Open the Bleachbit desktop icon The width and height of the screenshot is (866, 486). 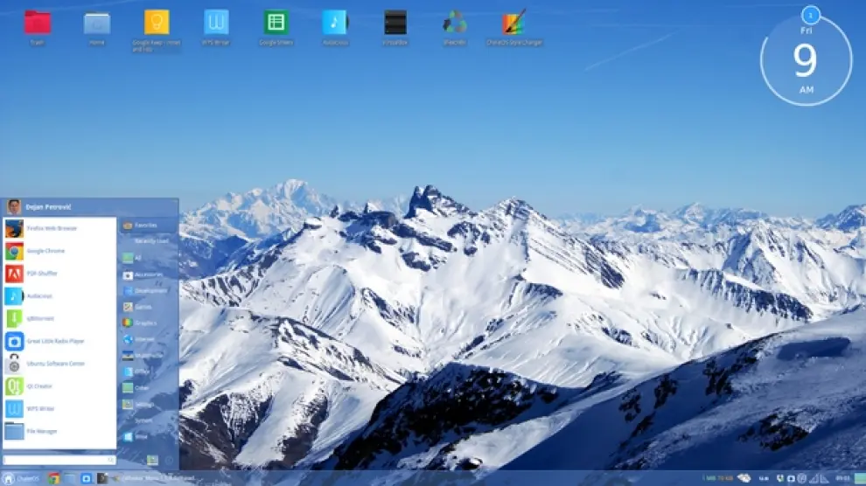455,25
